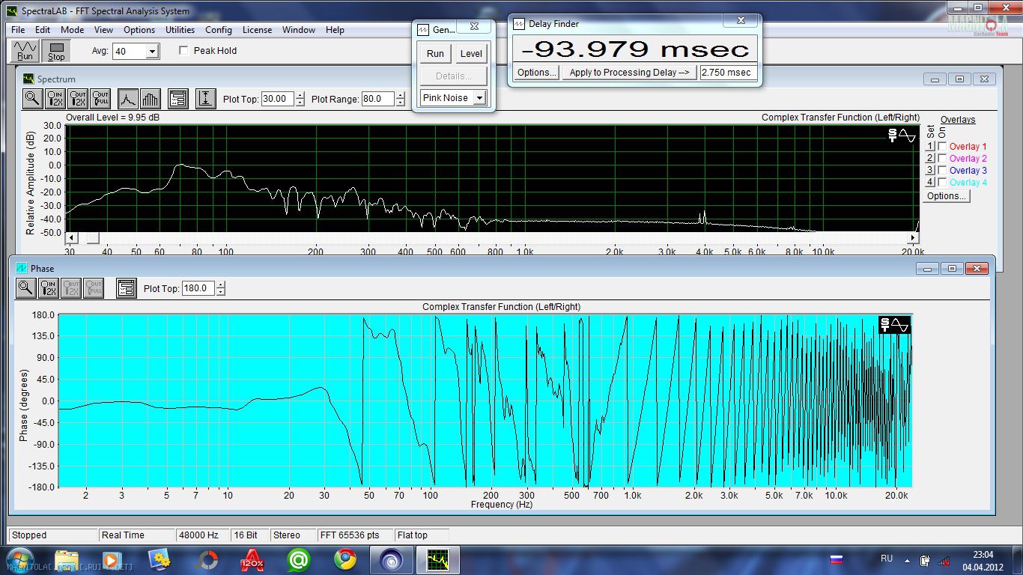The width and height of the screenshot is (1023, 575).
Task: Zoom out 2X in Spectrum window
Action: pos(77,98)
